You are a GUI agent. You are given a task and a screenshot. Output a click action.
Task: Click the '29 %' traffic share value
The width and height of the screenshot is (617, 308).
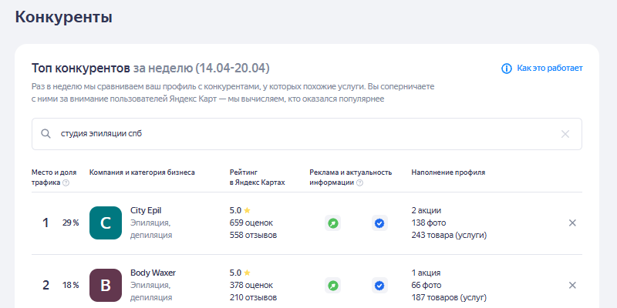tap(71, 223)
